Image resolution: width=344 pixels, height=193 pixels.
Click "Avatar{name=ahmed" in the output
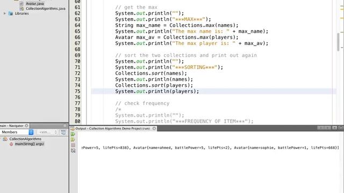[x=152, y=148]
